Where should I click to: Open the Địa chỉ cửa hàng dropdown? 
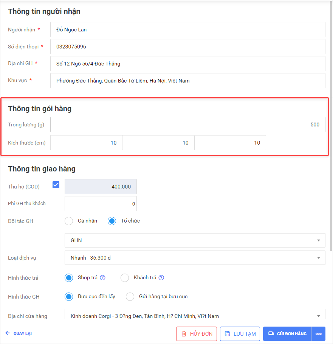pyautogui.click(x=195, y=316)
